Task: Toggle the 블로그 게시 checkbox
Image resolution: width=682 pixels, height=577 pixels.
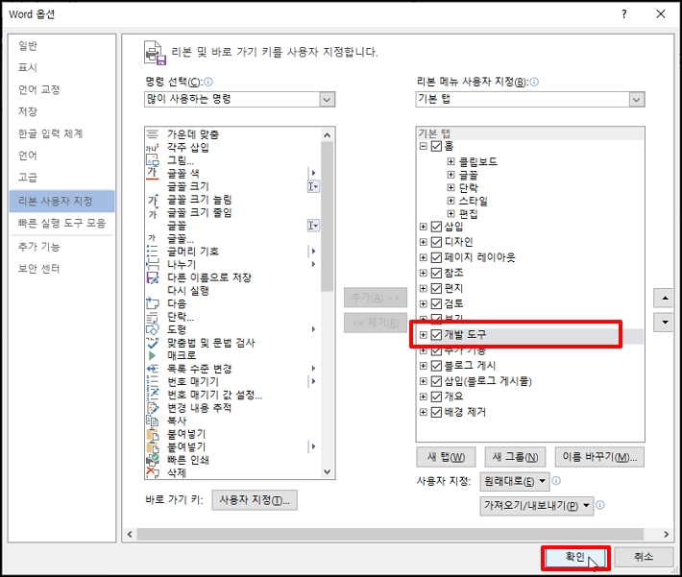Action: pyautogui.click(x=436, y=366)
